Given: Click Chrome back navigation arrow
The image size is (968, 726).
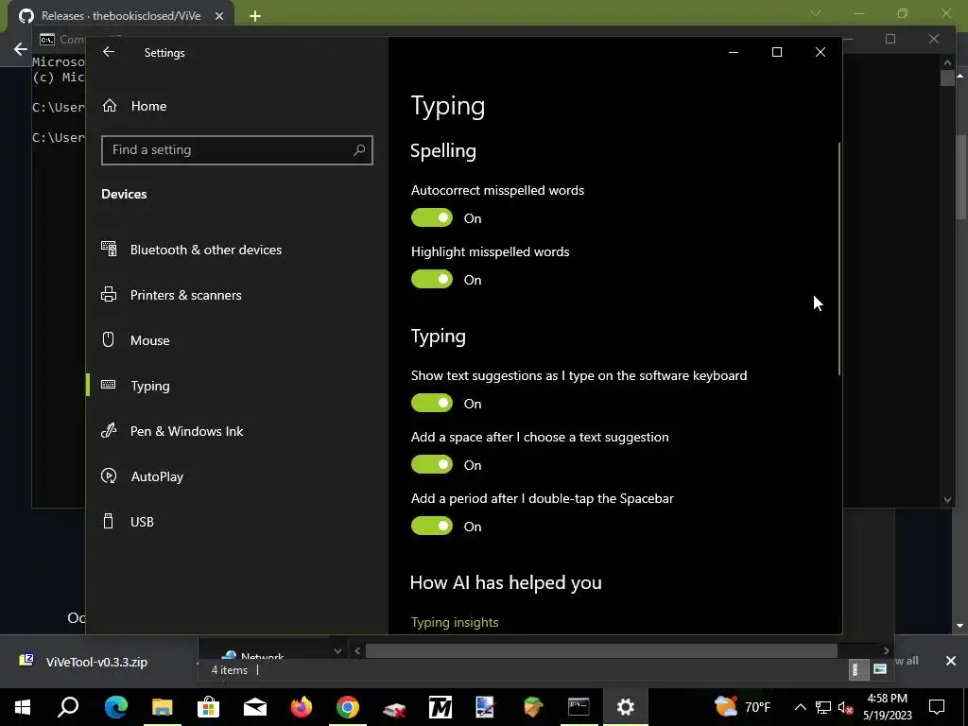Looking at the screenshot, I should (21, 49).
